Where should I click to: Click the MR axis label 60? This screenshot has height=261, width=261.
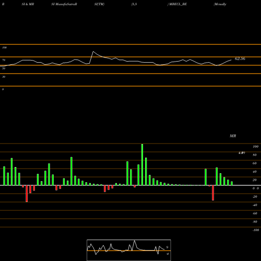(x=255, y=163)
